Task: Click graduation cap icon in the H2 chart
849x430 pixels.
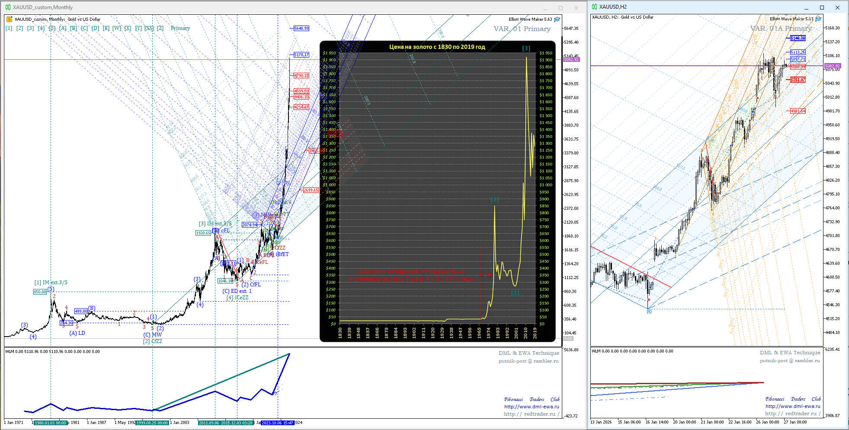Action: point(818,19)
